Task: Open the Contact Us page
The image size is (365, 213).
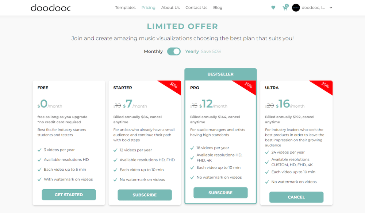Action: click(x=196, y=8)
